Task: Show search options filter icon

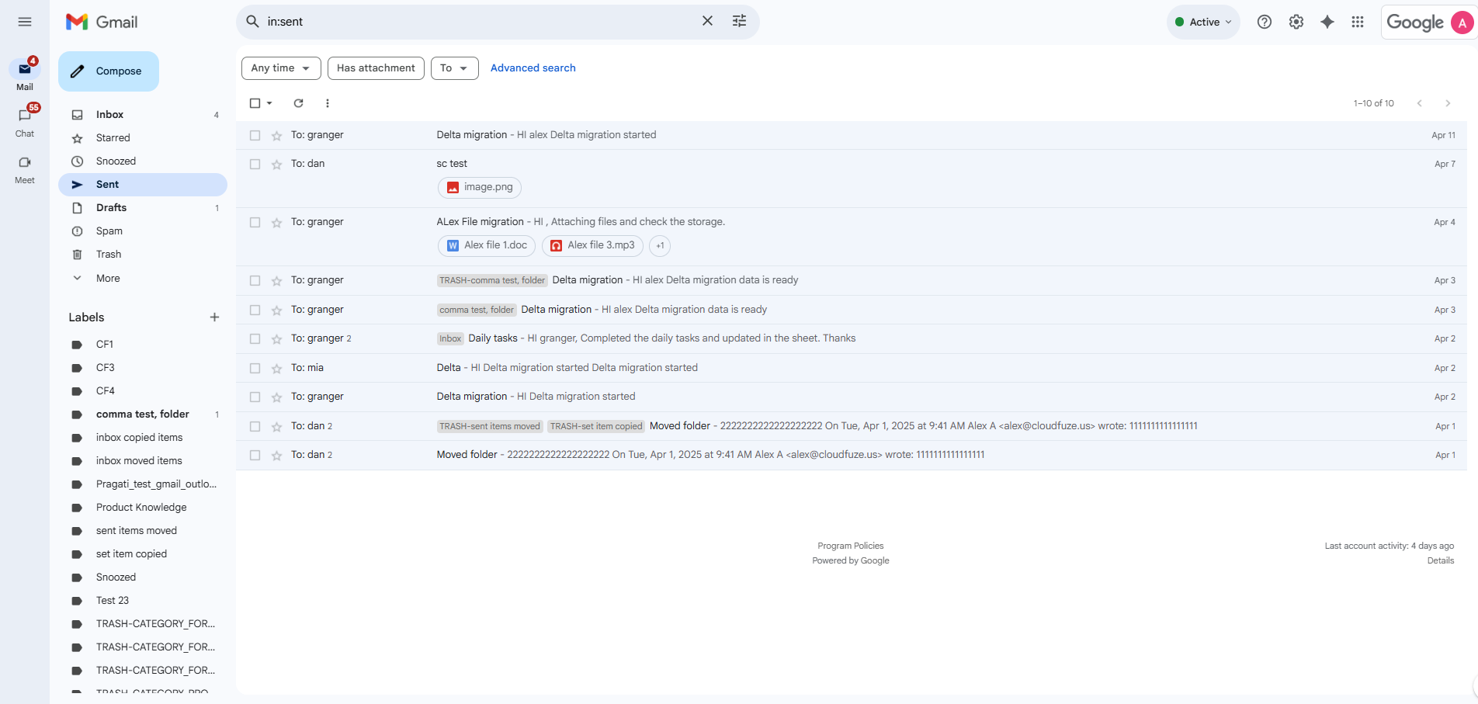Action: tap(739, 21)
